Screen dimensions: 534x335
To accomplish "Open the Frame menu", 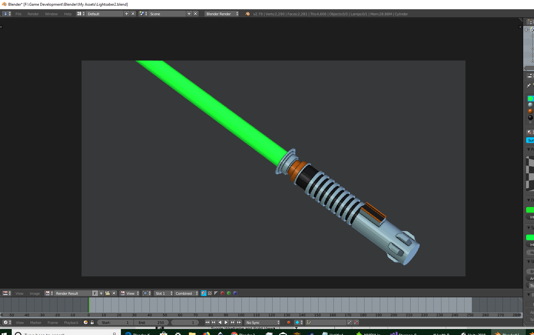I will coord(53,323).
